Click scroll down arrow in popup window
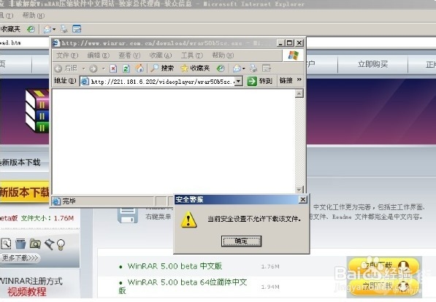Image resolution: width=436 pixels, height=302 pixels. [299, 190]
